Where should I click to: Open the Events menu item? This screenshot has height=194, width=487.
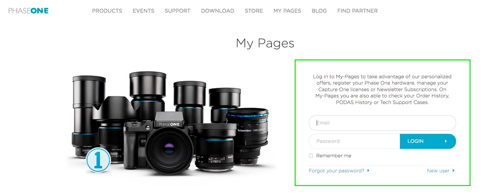point(144,11)
